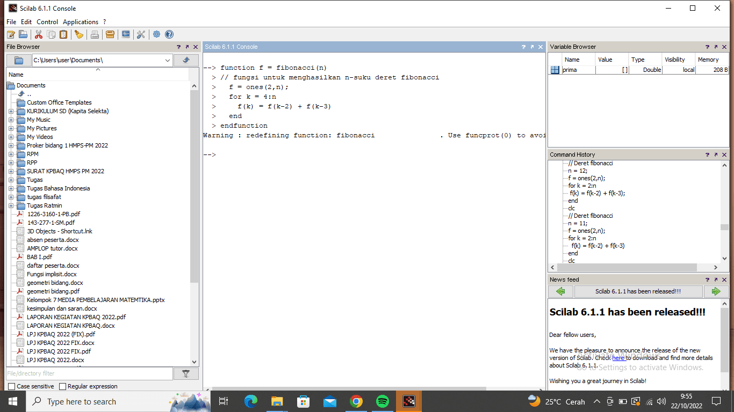Click the File Browser help question mark
Screen dimensions: 734x412
tap(178, 47)
